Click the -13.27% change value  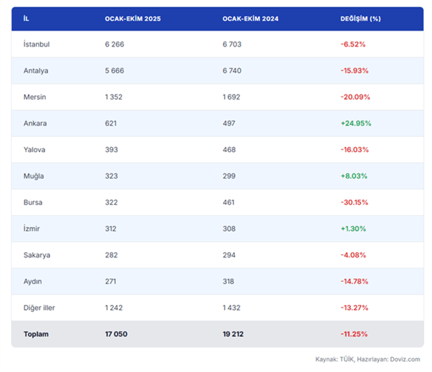(x=354, y=308)
